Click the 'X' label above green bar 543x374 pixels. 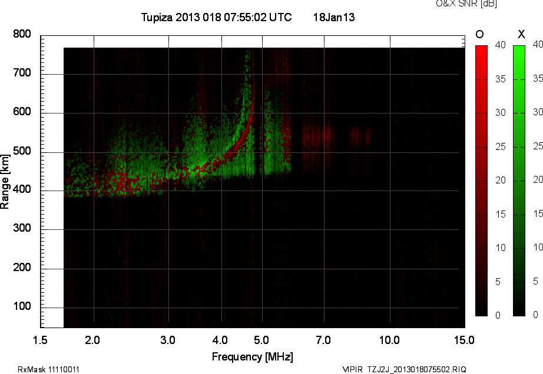click(x=521, y=34)
